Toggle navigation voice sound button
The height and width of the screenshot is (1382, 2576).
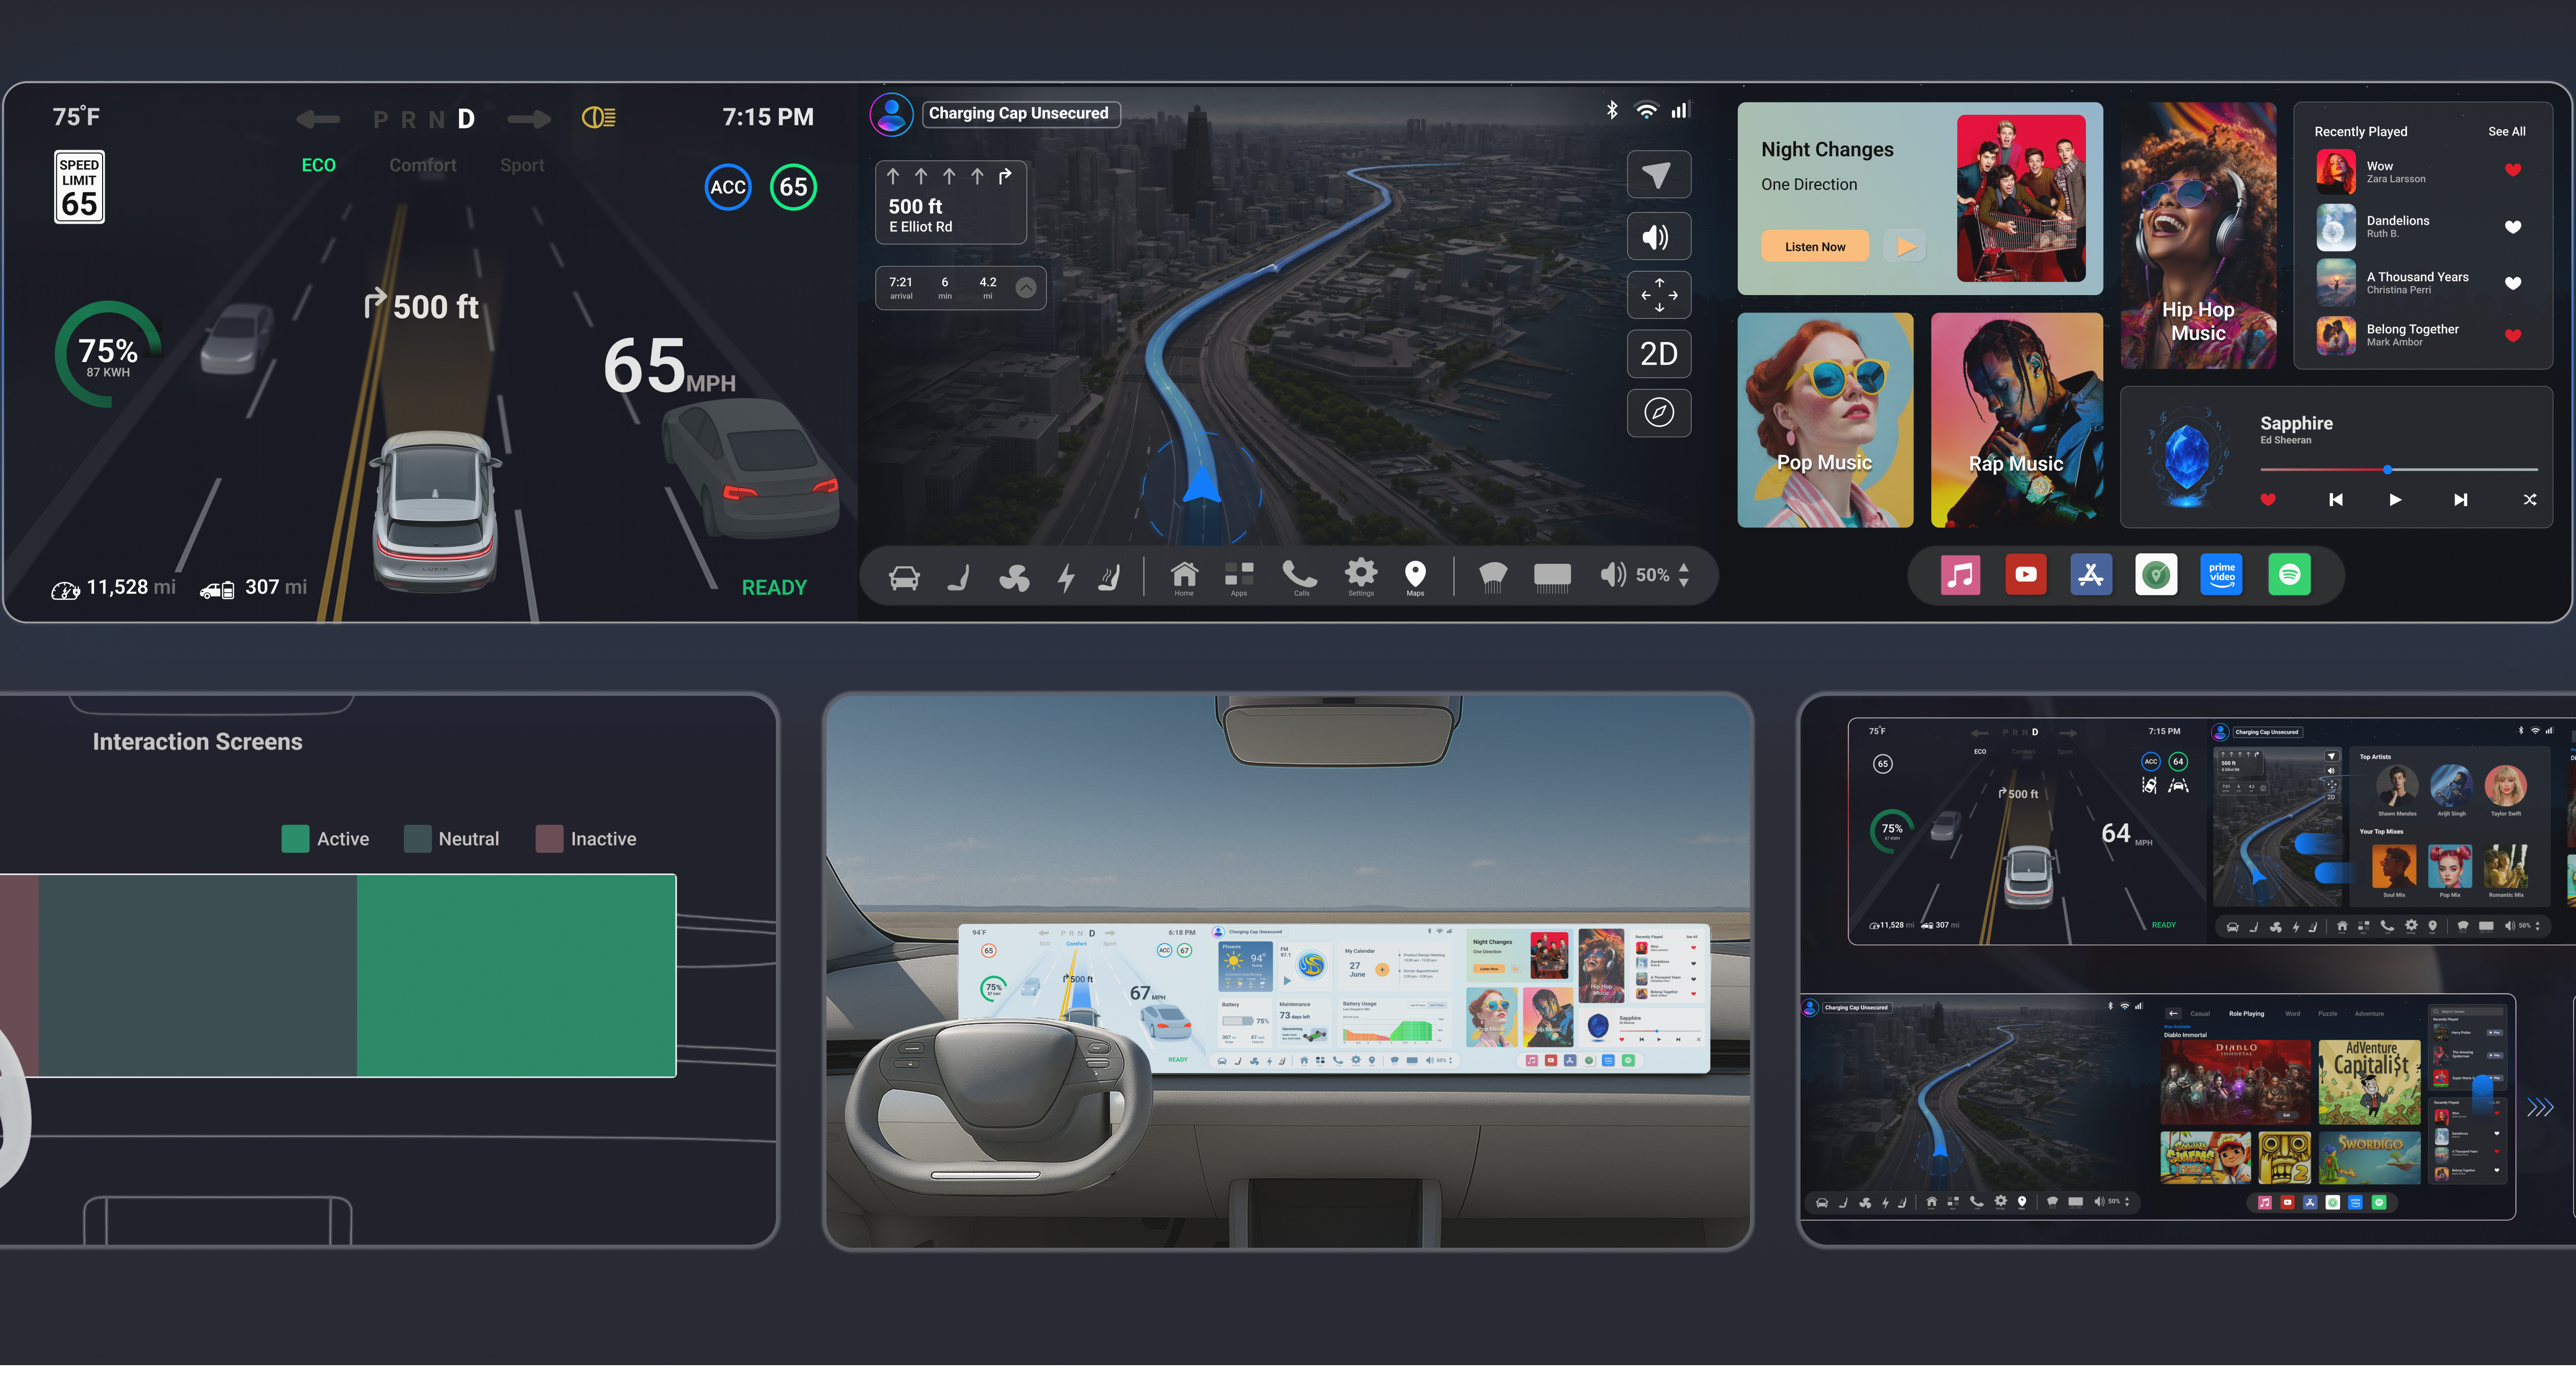click(1659, 236)
